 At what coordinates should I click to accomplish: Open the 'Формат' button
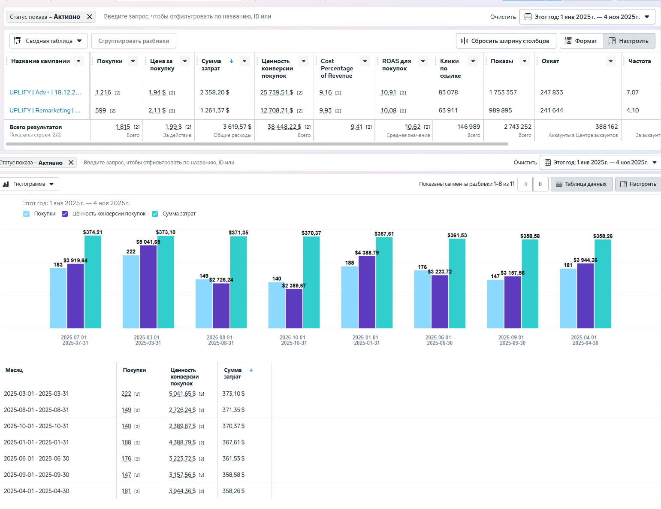click(581, 41)
